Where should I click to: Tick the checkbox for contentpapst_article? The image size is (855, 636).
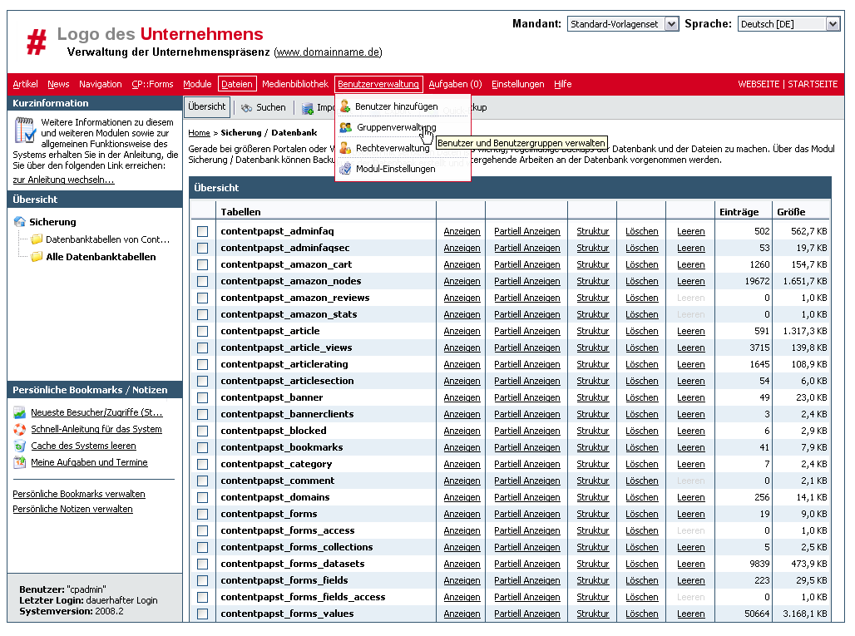[x=203, y=331]
